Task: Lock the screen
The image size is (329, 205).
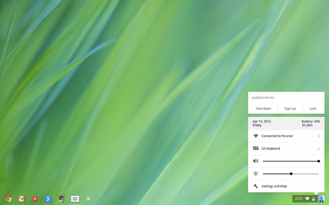Action: tap(313, 108)
